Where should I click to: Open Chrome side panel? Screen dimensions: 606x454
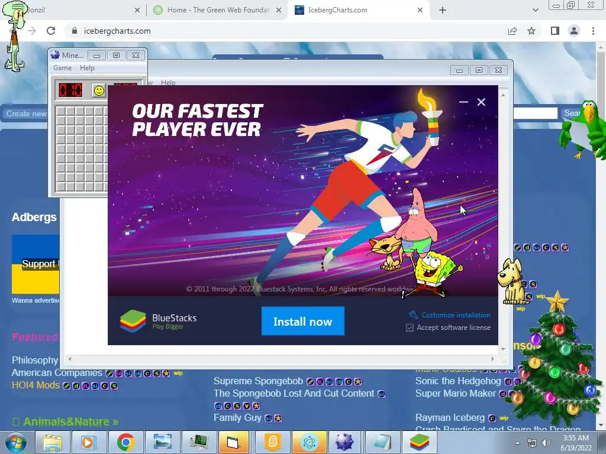pyautogui.click(x=555, y=31)
